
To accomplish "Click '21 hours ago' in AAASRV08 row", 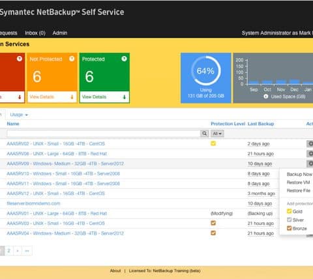I will 261,154.
